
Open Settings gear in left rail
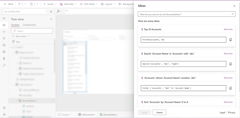(4, 108)
